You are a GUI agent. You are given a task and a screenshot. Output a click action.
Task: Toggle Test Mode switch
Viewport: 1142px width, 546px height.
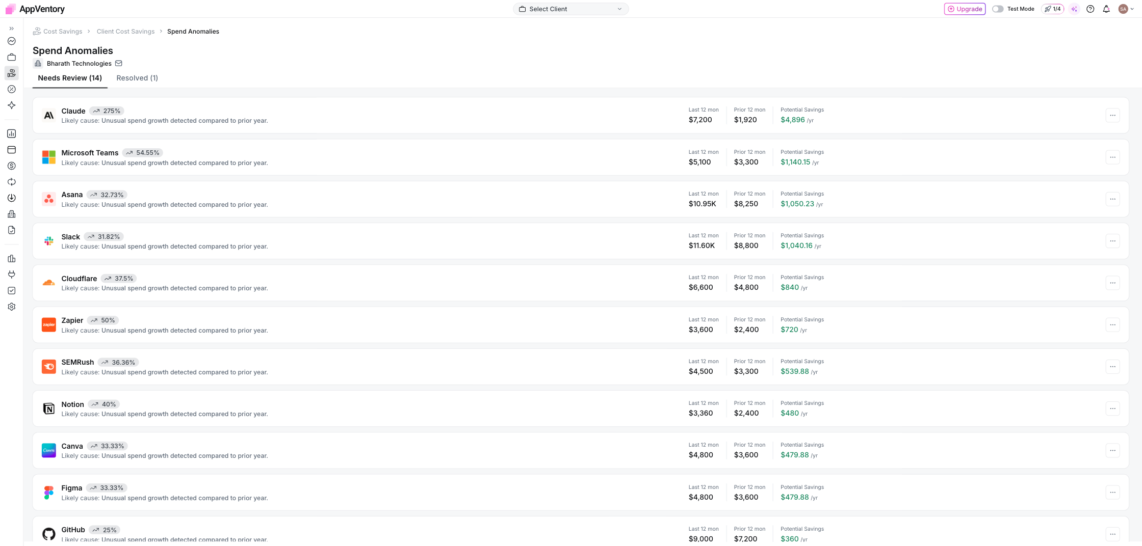click(x=998, y=9)
